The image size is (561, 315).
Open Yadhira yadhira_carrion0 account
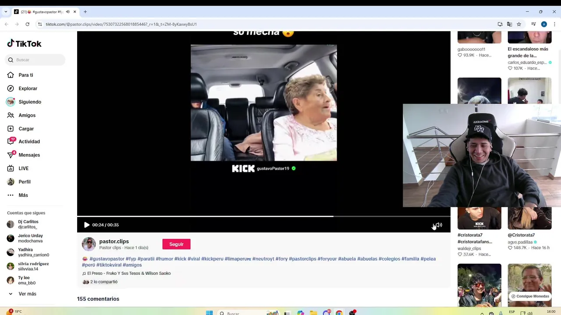[x=33, y=252]
